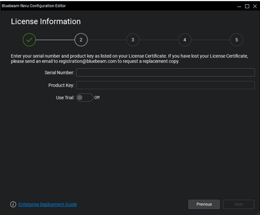The width and height of the screenshot is (260, 215).
Task: Click the disabled Next button
Action: [239, 204]
